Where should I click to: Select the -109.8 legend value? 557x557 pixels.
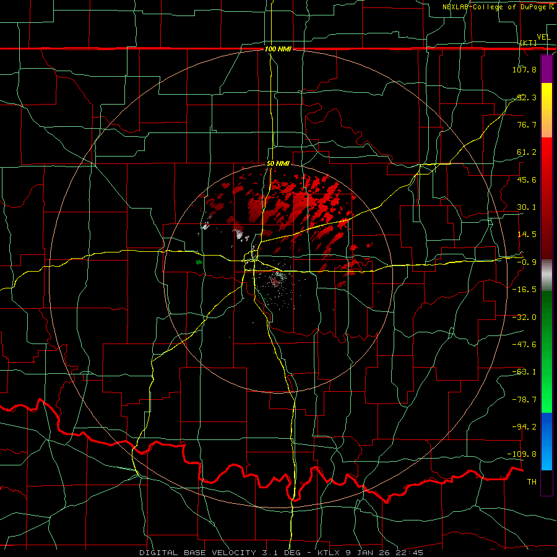tap(522, 454)
